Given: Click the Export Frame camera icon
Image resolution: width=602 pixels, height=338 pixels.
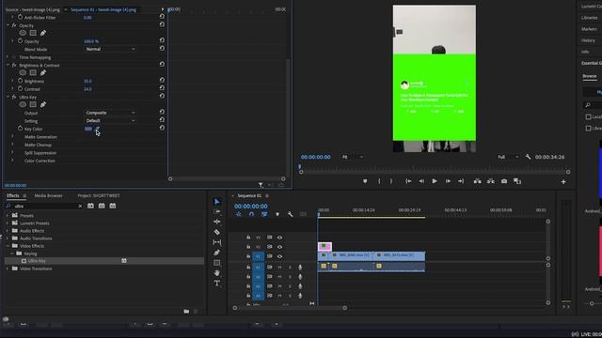Looking at the screenshot, I should [x=504, y=181].
